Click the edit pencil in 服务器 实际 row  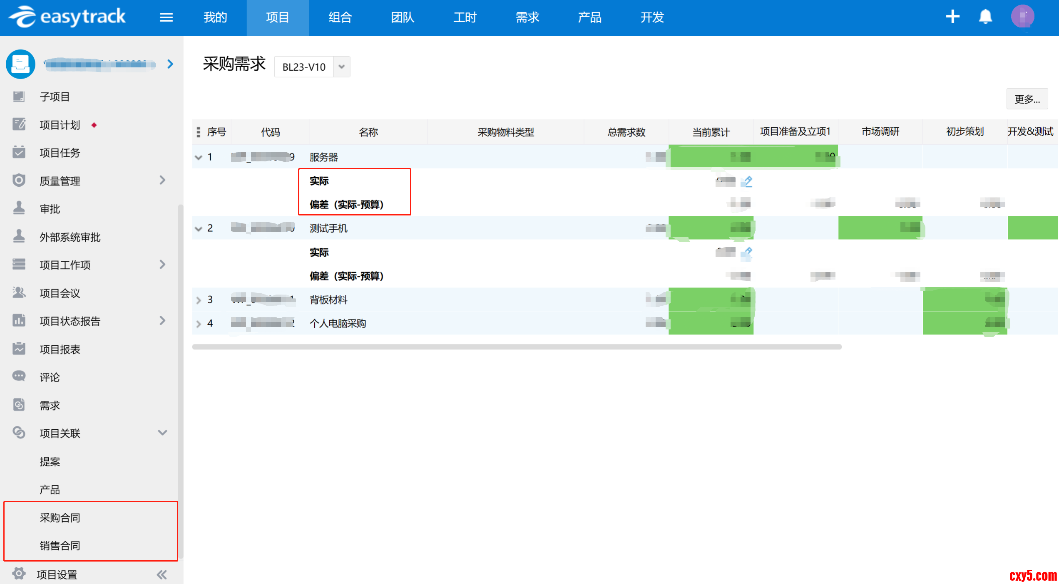(x=747, y=181)
